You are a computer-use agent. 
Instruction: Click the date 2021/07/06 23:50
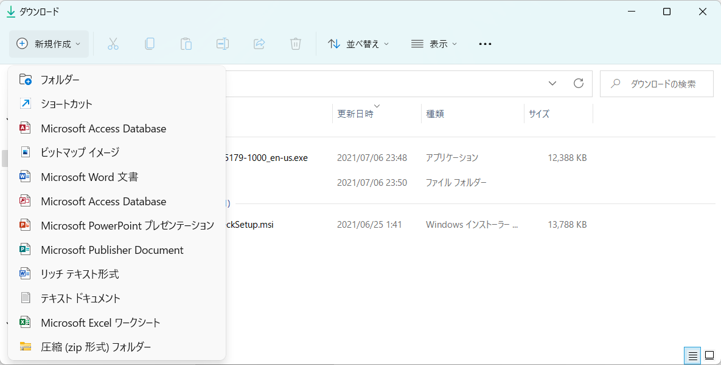click(x=372, y=182)
